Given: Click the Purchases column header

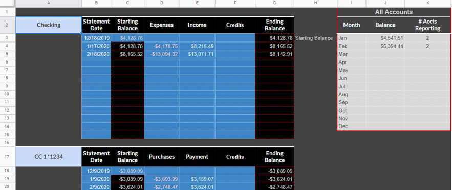Looking at the screenshot, I should point(161,157).
